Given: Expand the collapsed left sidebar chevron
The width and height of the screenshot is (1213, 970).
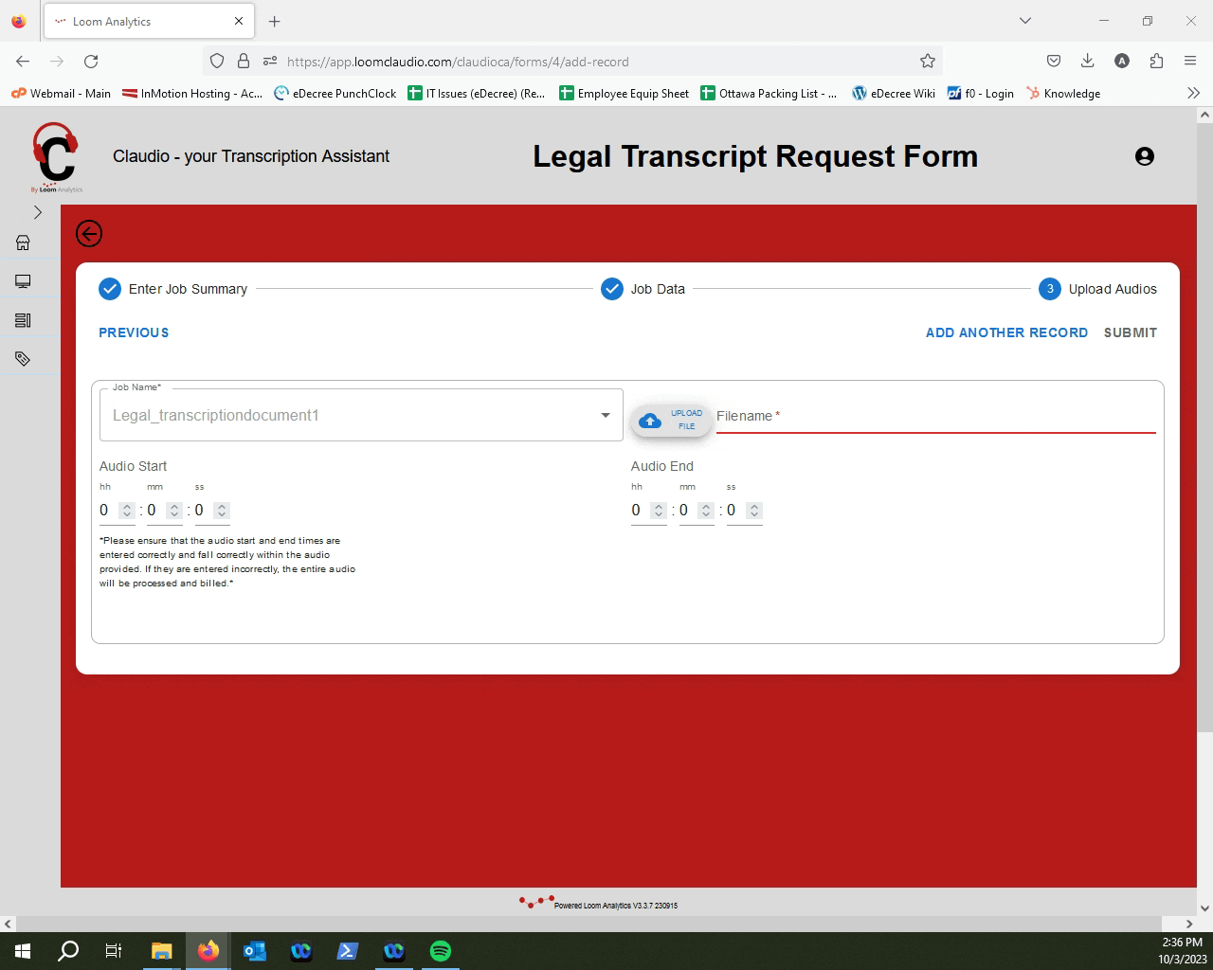Looking at the screenshot, I should 38,212.
